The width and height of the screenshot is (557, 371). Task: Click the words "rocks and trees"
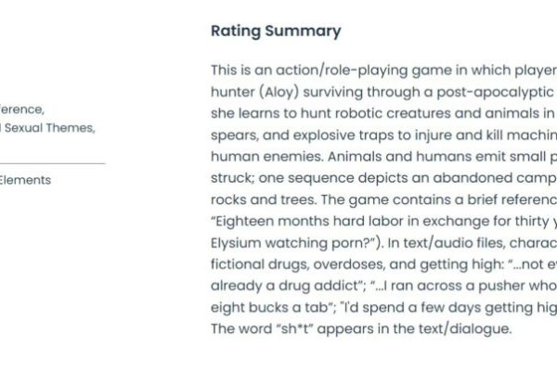(263, 199)
